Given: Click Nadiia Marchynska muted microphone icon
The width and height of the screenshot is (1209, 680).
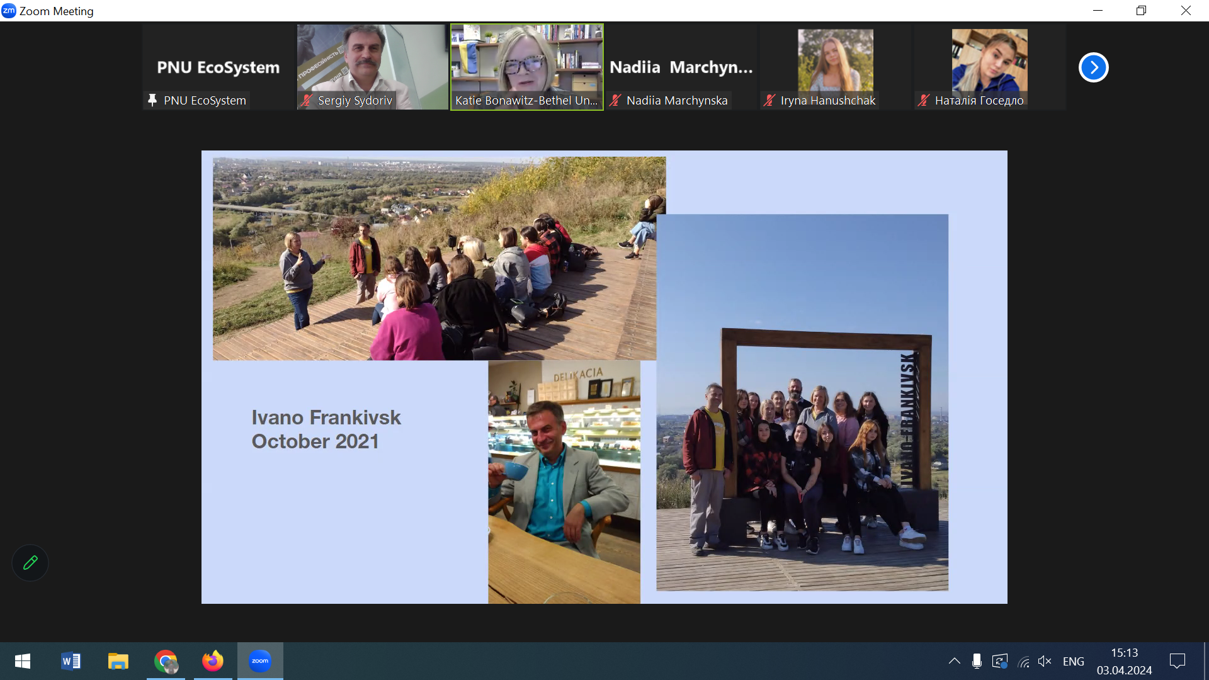Looking at the screenshot, I should [615, 100].
